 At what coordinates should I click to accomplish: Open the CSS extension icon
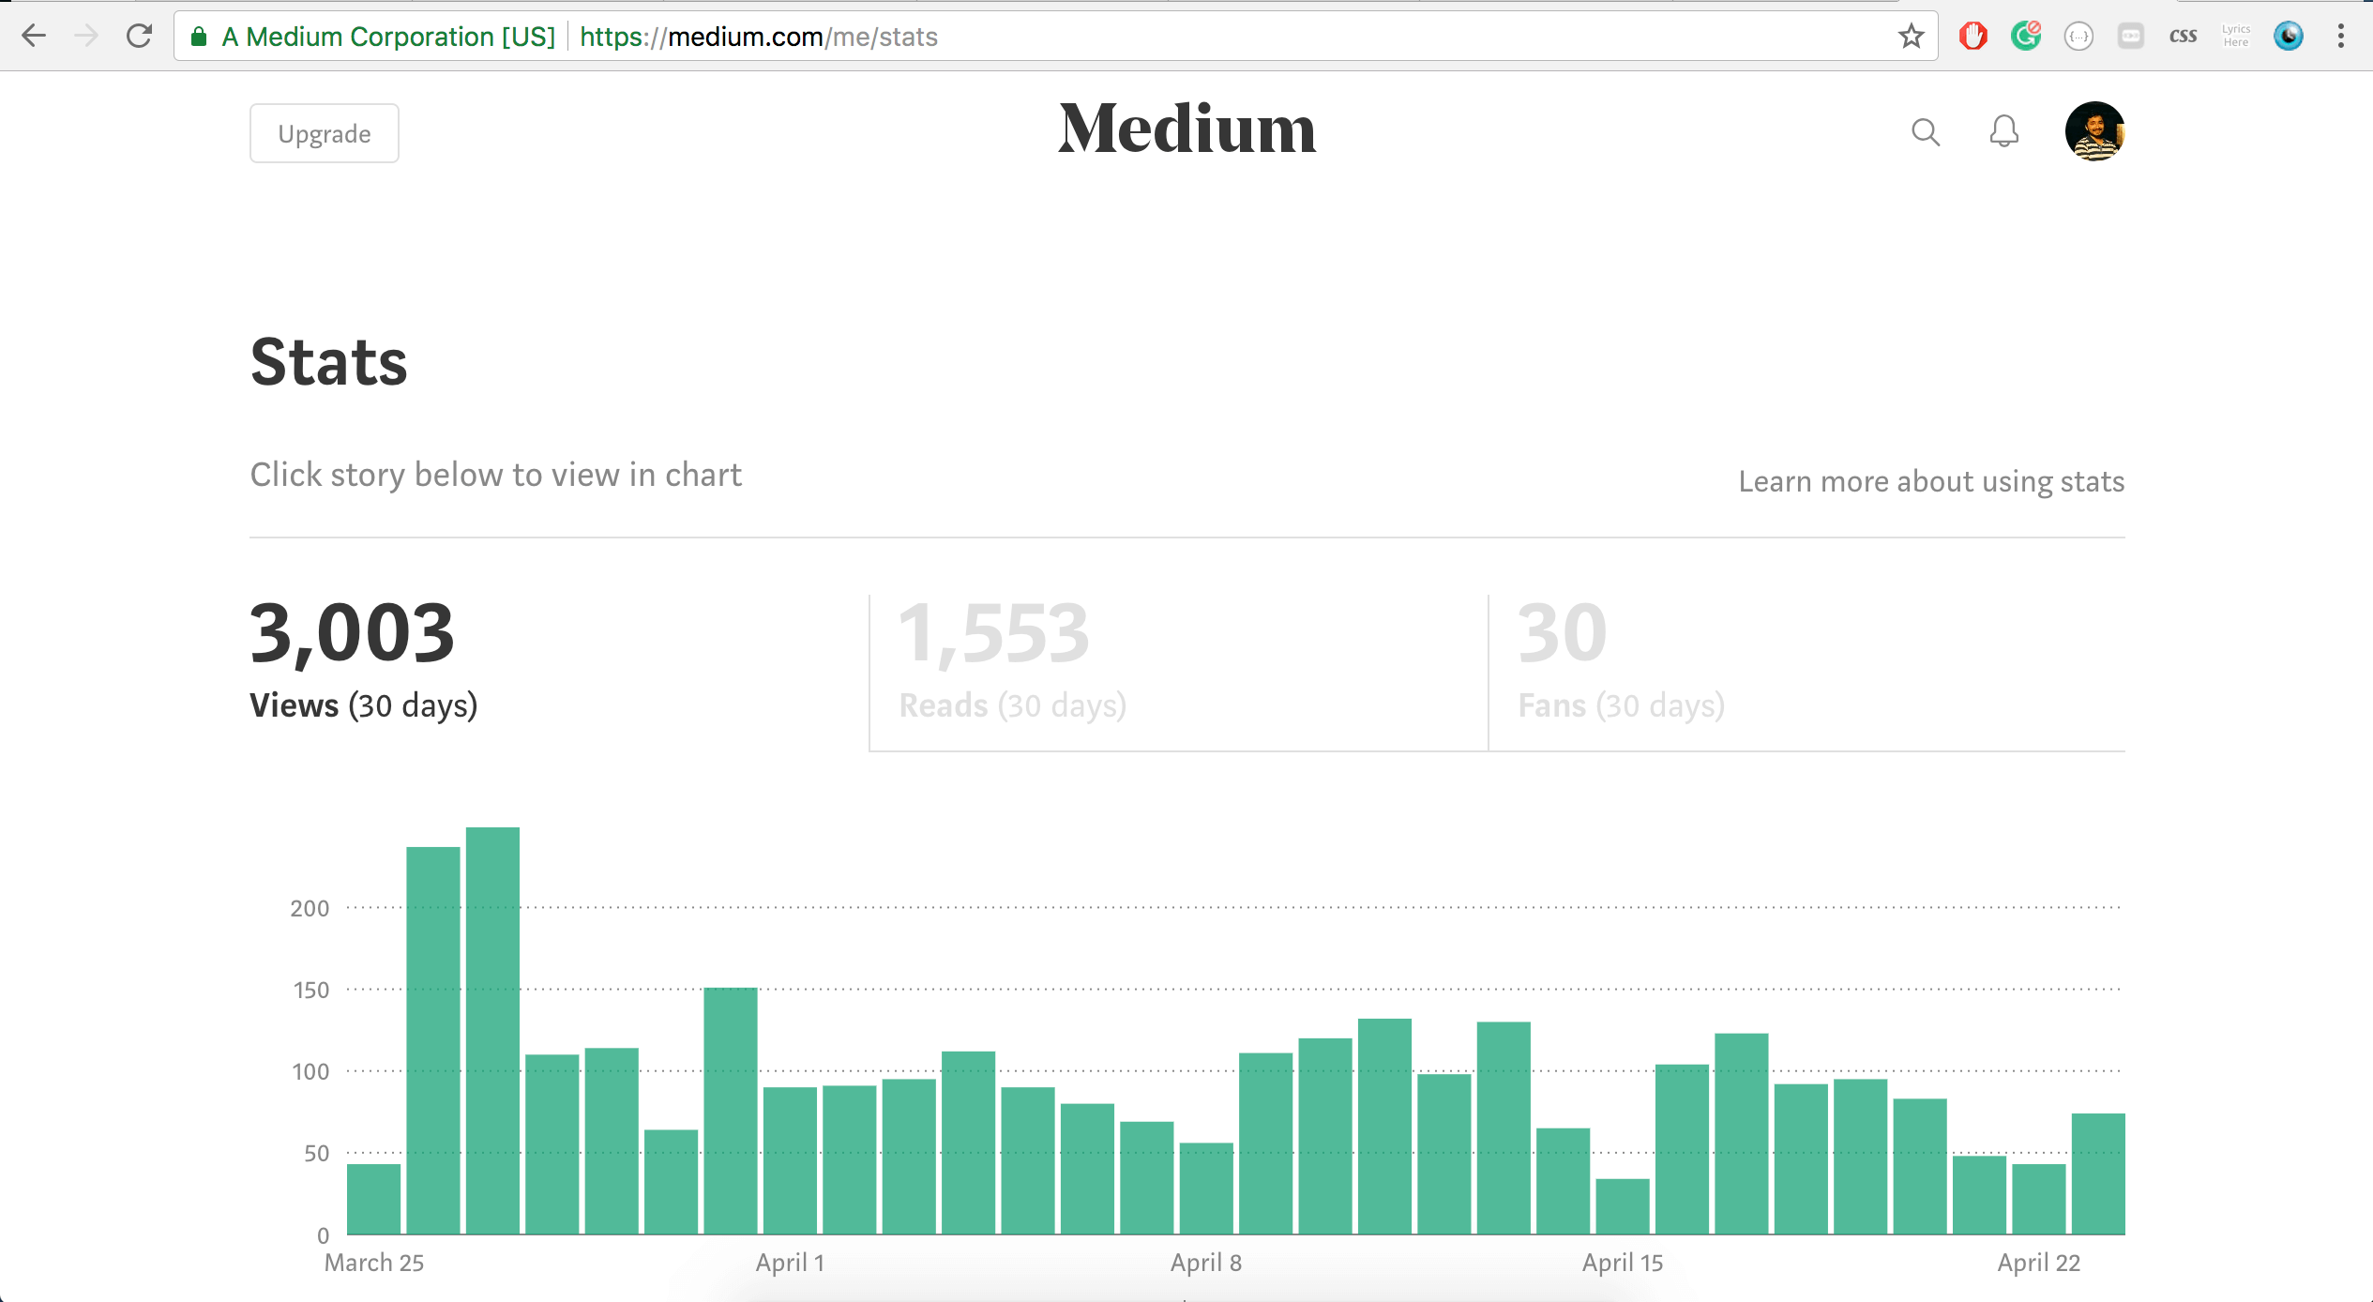(2183, 37)
